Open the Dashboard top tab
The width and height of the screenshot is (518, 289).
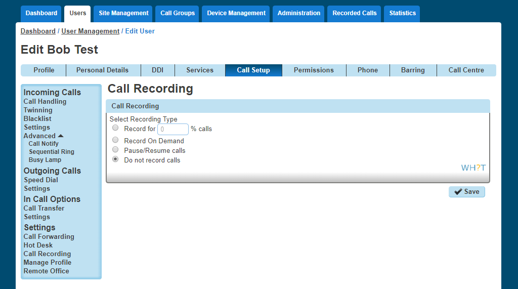[x=41, y=14]
